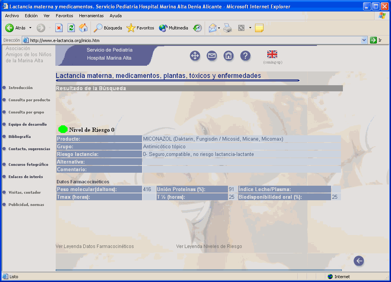
Task: Click the browser Home house icon
Action: click(83, 28)
